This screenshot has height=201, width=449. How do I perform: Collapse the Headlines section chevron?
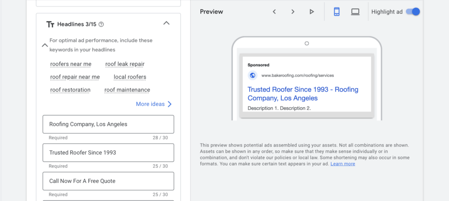166,23
